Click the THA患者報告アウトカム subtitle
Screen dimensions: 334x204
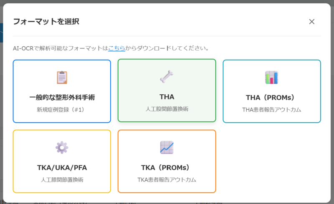tap(272, 110)
